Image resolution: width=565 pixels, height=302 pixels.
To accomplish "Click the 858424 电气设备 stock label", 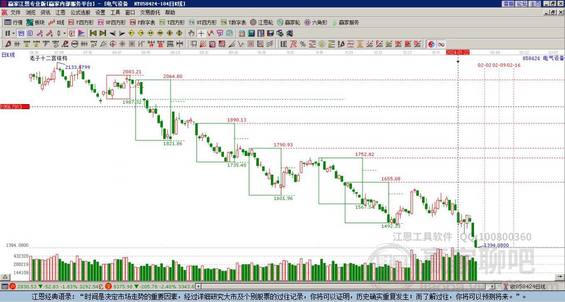I will click(x=543, y=58).
